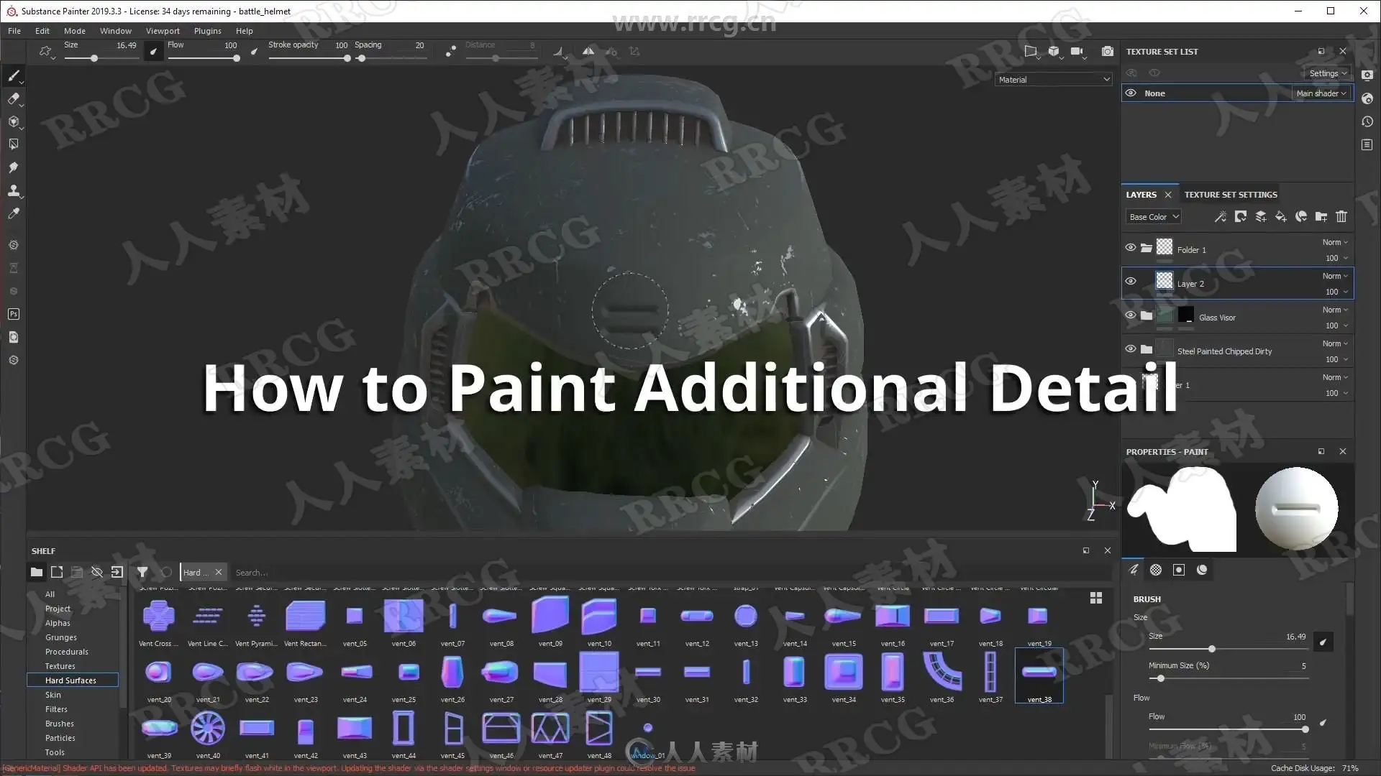Add a folder in Layers panel
This screenshot has width=1381, height=776.
click(1321, 216)
